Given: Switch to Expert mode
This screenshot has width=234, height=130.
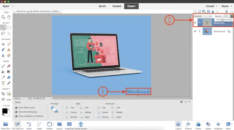Looking at the screenshot, I should pos(131,6).
